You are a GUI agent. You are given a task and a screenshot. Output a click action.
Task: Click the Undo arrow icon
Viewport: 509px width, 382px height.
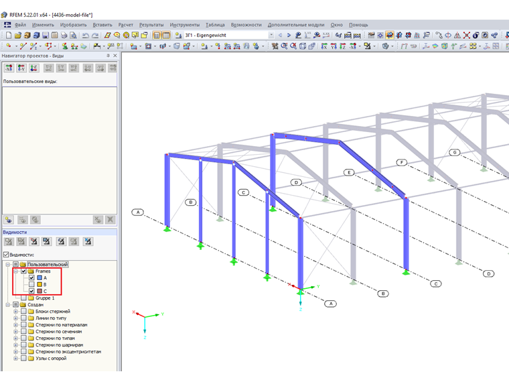[x=85, y=35]
